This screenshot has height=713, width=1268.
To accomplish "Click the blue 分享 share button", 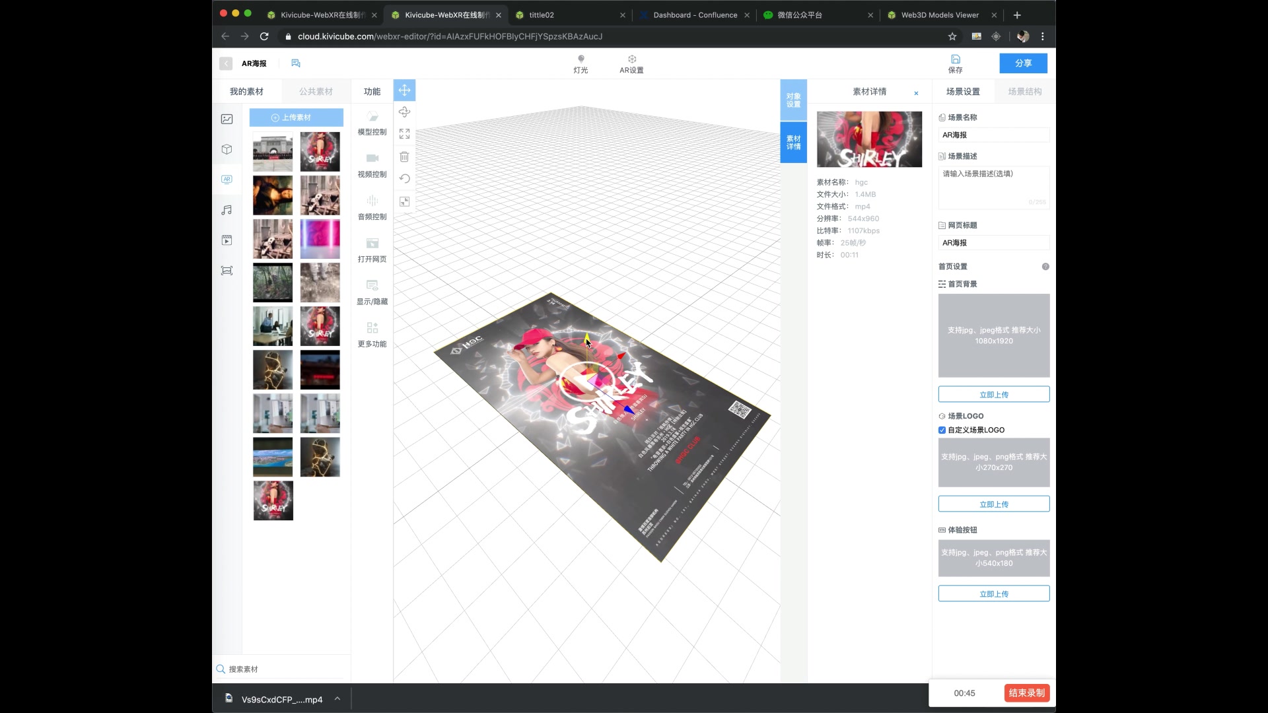I will [1023, 63].
